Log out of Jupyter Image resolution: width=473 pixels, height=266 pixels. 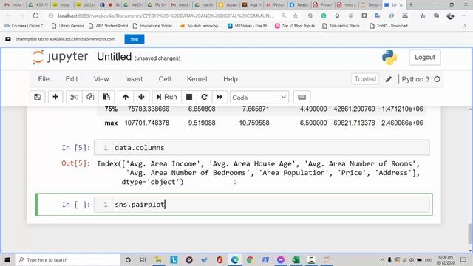pos(424,58)
